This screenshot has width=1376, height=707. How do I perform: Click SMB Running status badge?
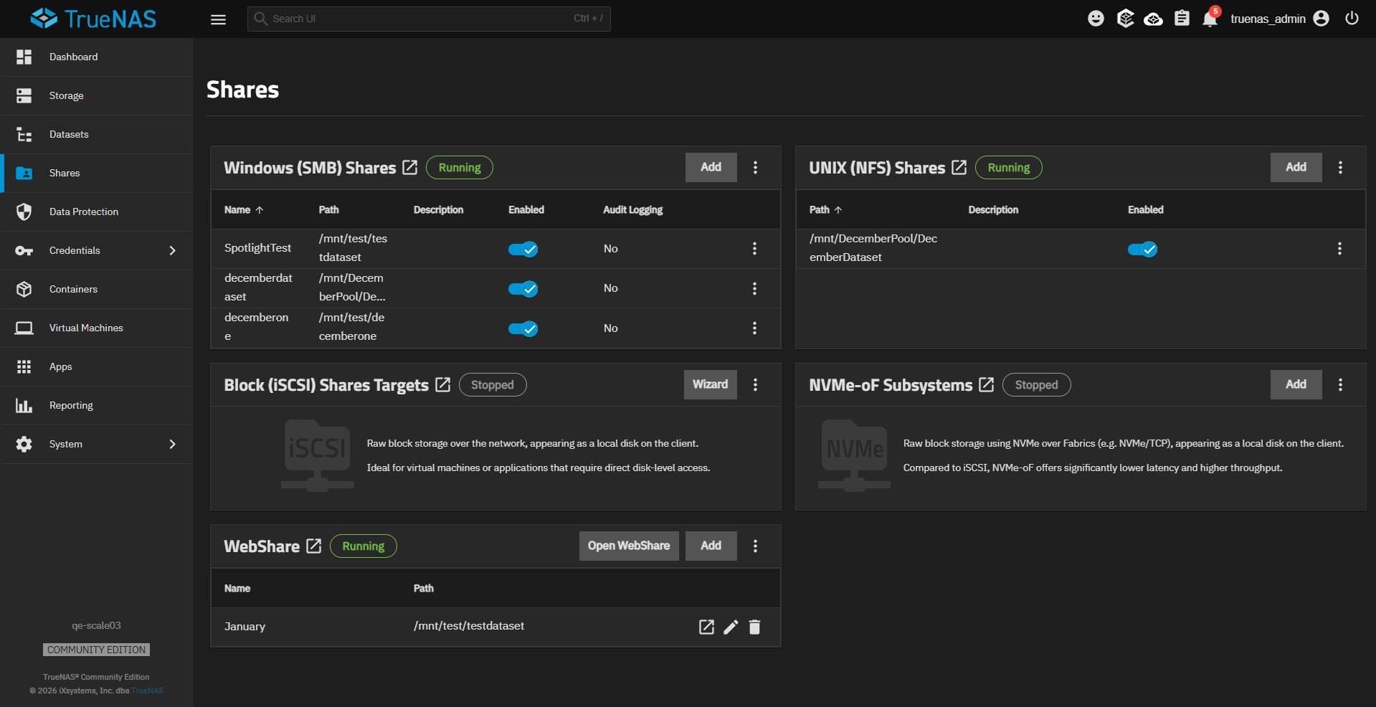[460, 167]
